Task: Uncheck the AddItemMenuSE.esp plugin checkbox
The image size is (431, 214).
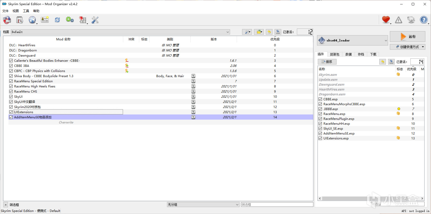Action: click(320, 133)
